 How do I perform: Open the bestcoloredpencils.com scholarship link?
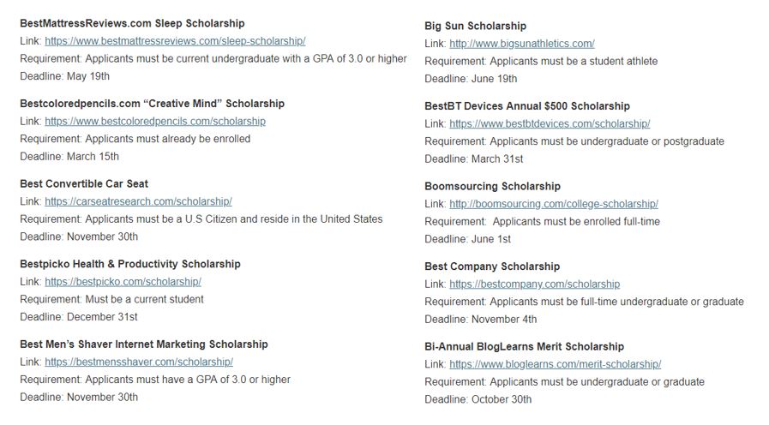click(155, 121)
